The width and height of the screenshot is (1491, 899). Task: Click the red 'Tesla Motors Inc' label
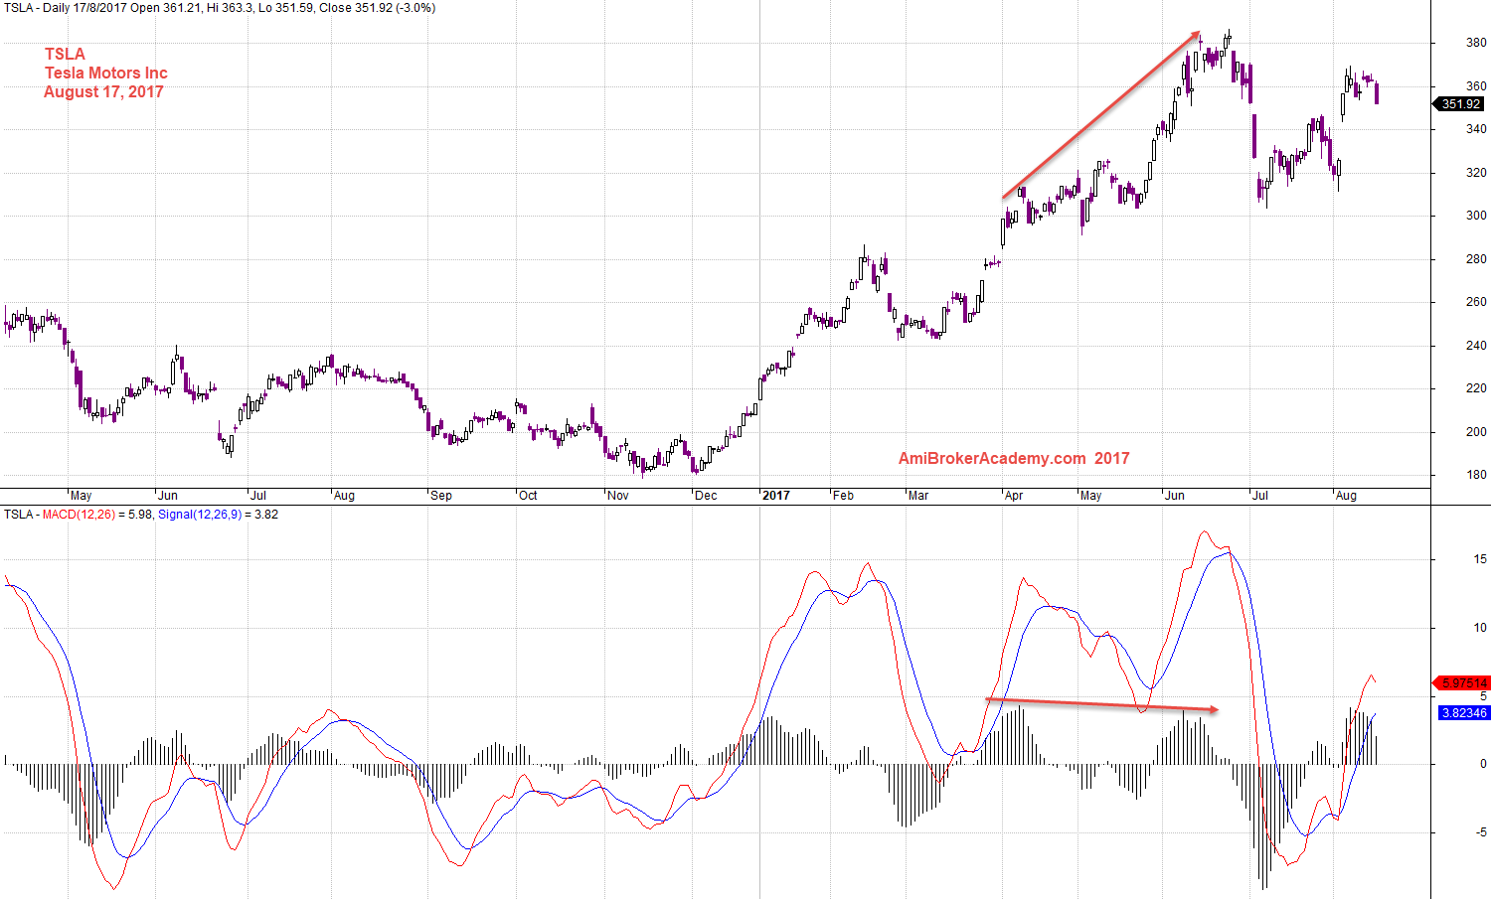[106, 73]
